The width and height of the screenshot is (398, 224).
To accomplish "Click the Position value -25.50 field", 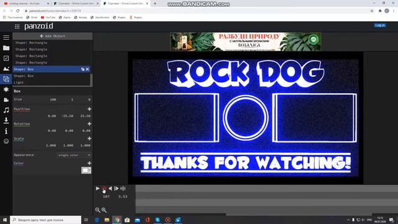I will tap(67, 116).
